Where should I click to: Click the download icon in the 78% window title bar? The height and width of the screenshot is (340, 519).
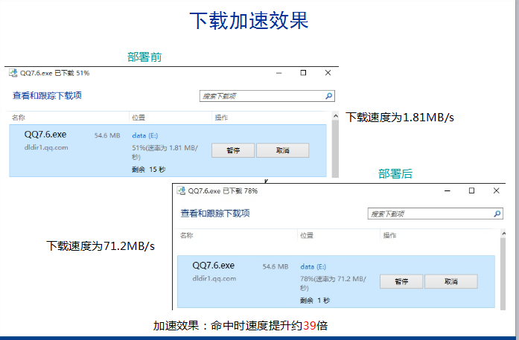tap(182, 191)
